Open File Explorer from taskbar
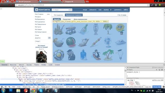This screenshot has width=165, height=93. pos(18,90)
